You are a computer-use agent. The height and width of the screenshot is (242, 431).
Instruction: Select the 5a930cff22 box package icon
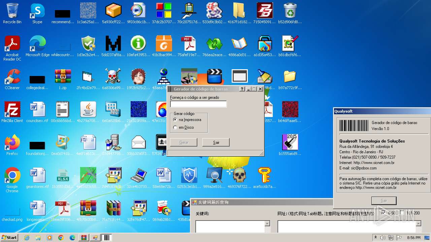[x=113, y=13]
